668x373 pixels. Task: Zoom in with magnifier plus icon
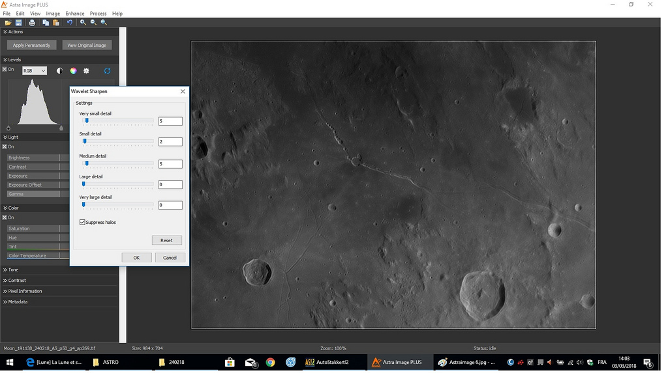coord(83,23)
